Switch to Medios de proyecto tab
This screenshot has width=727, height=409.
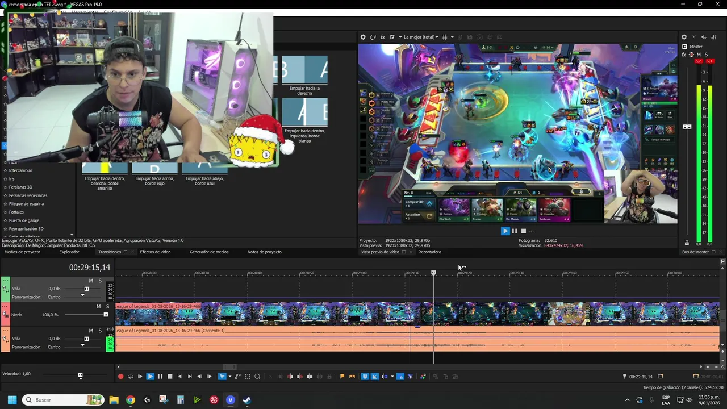[x=22, y=252]
